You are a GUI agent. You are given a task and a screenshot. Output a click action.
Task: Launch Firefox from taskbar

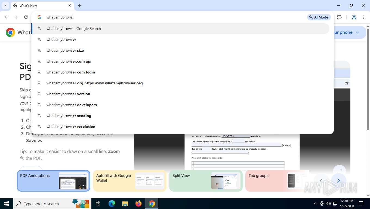coord(138,204)
